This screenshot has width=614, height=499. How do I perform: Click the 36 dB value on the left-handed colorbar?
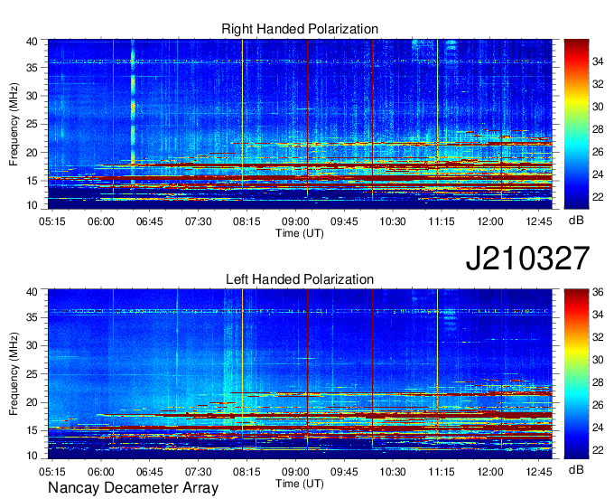point(598,292)
